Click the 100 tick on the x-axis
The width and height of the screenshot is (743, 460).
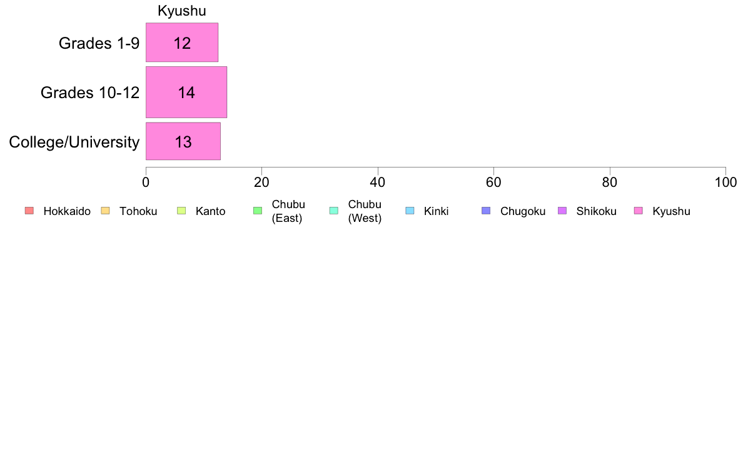(725, 182)
